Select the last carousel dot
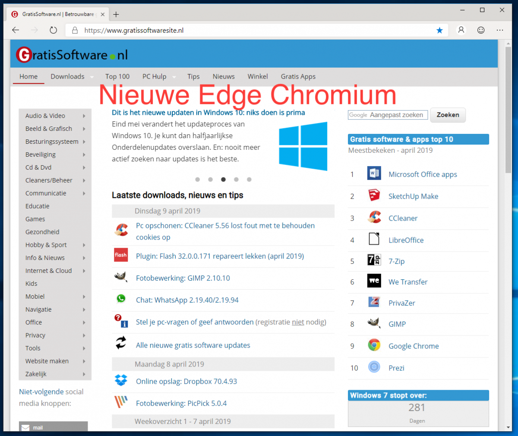This screenshot has height=436, width=518. [x=249, y=180]
